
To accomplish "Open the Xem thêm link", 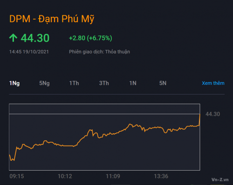I will 213,83.
